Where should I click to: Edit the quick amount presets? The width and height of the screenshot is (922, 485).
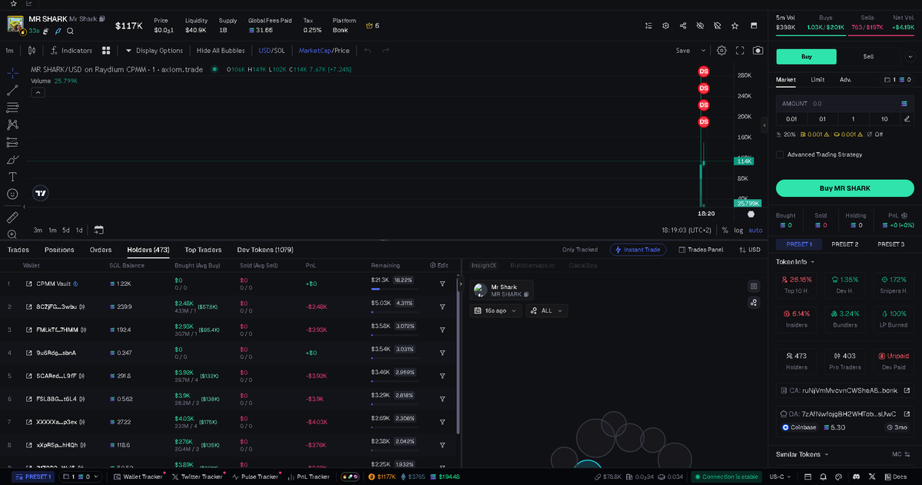point(907,119)
